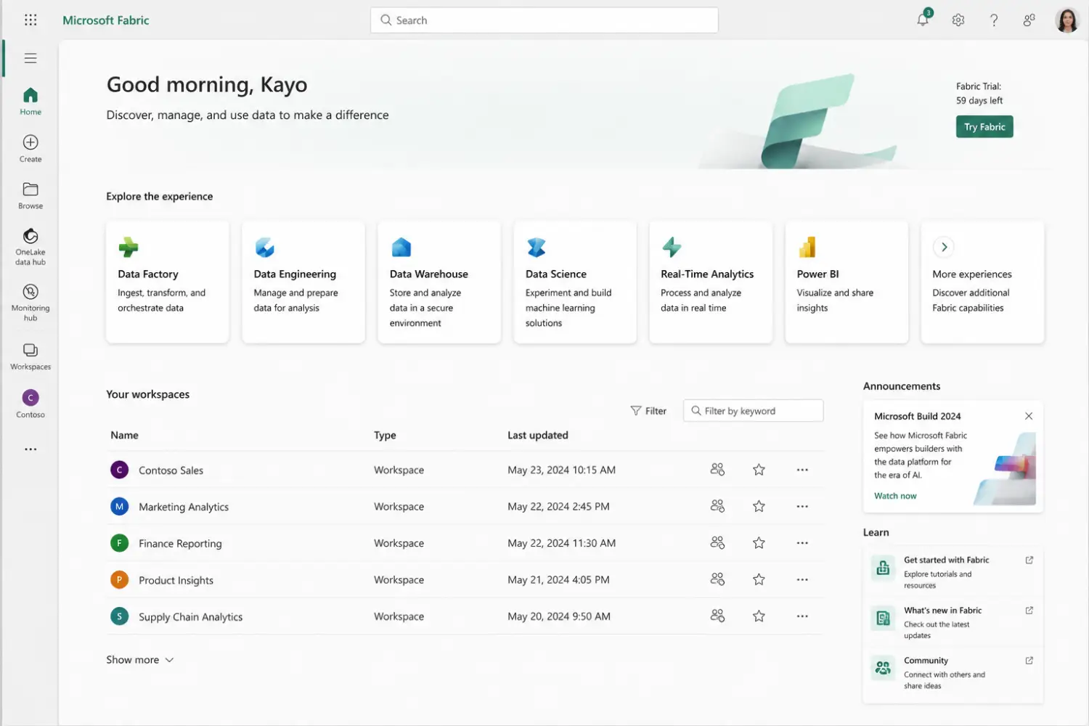Viewport: 1089px width, 726px height.
Task: Manage access for Finance Reporting workspace
Action: coord(717,542)
